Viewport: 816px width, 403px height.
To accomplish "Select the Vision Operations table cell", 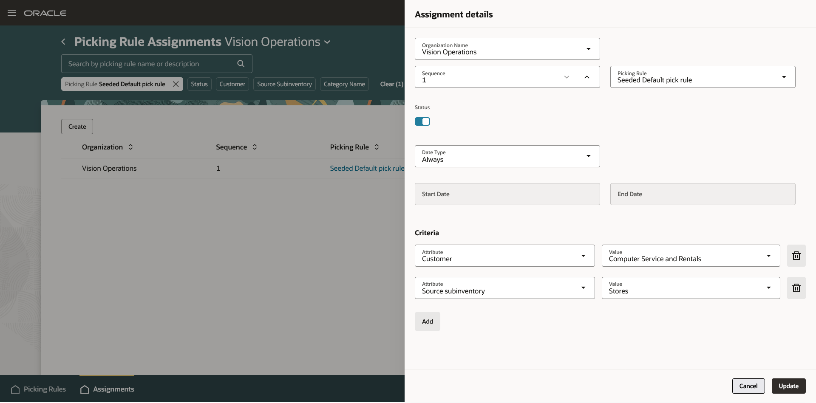I will click(x=109, y=168).
